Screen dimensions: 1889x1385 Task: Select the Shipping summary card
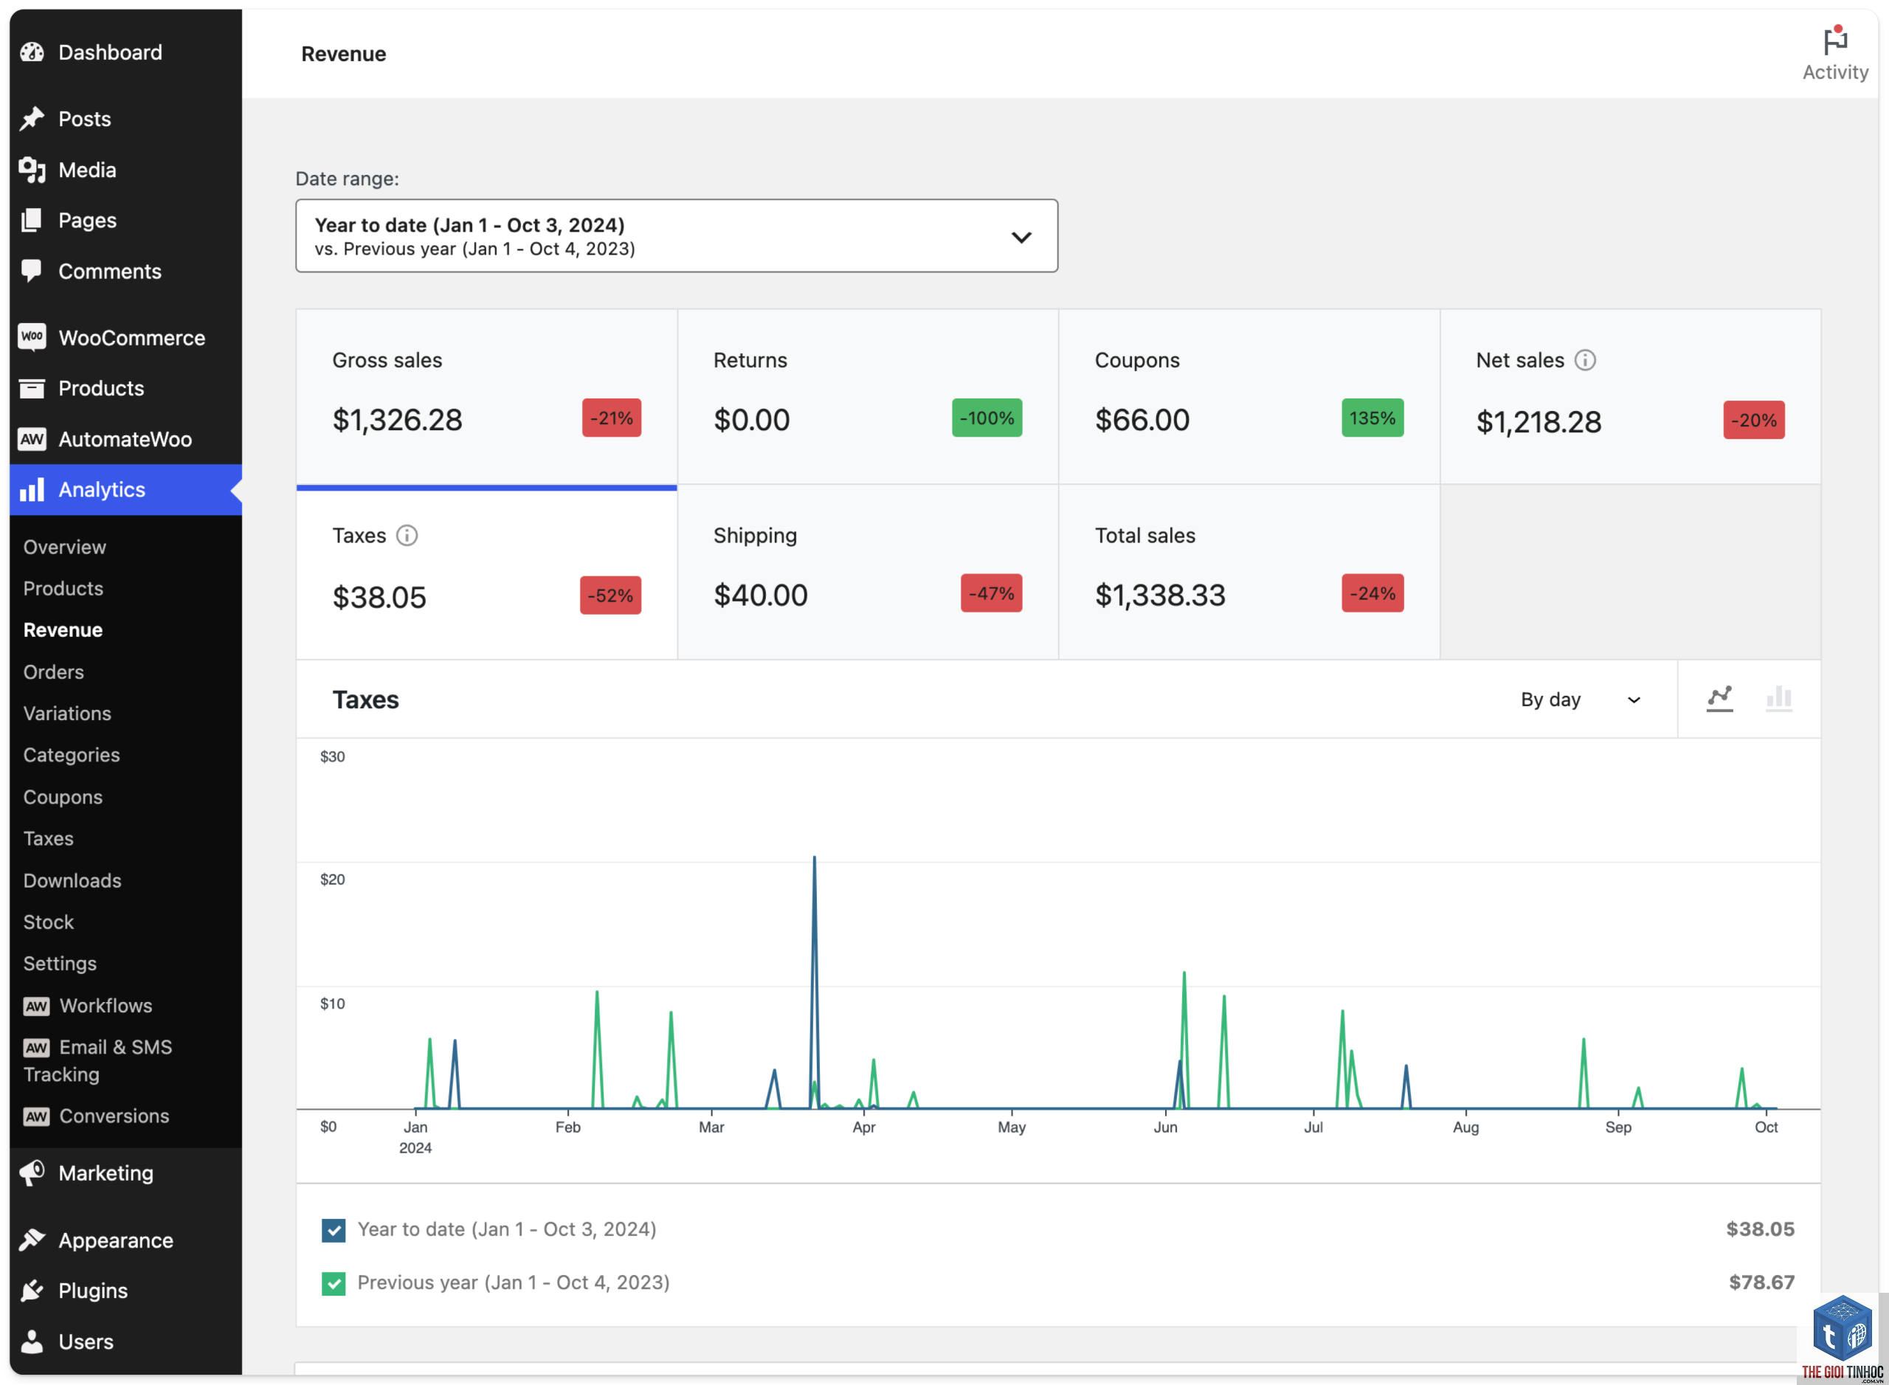pyautogui.click(x=868, y=573)
